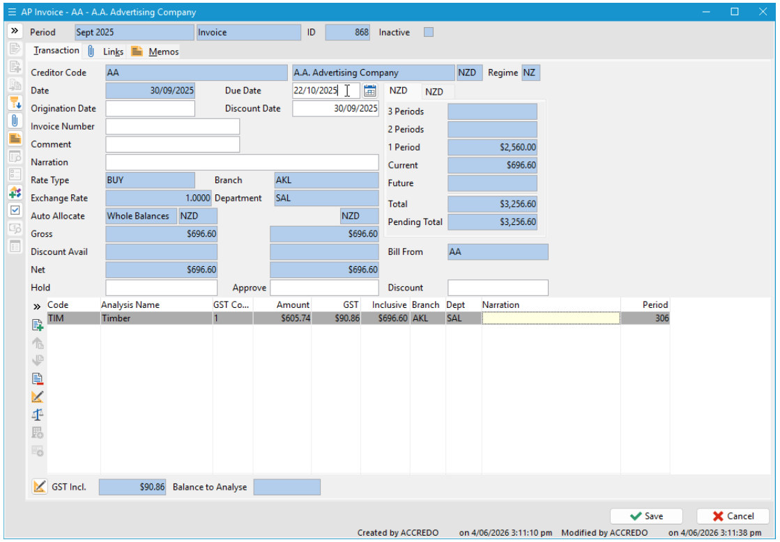Click the header Narration text box

tap(242, 162)
